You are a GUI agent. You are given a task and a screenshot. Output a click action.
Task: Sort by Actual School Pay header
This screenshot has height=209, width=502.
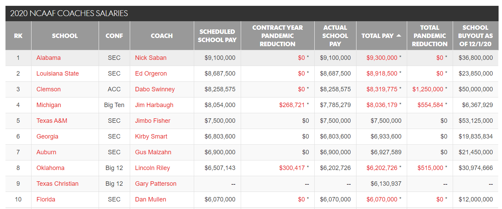(x=335, y=36)
